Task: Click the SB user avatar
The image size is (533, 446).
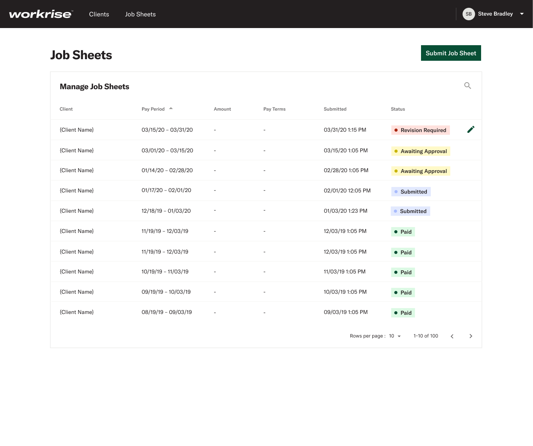Action: 469,14
